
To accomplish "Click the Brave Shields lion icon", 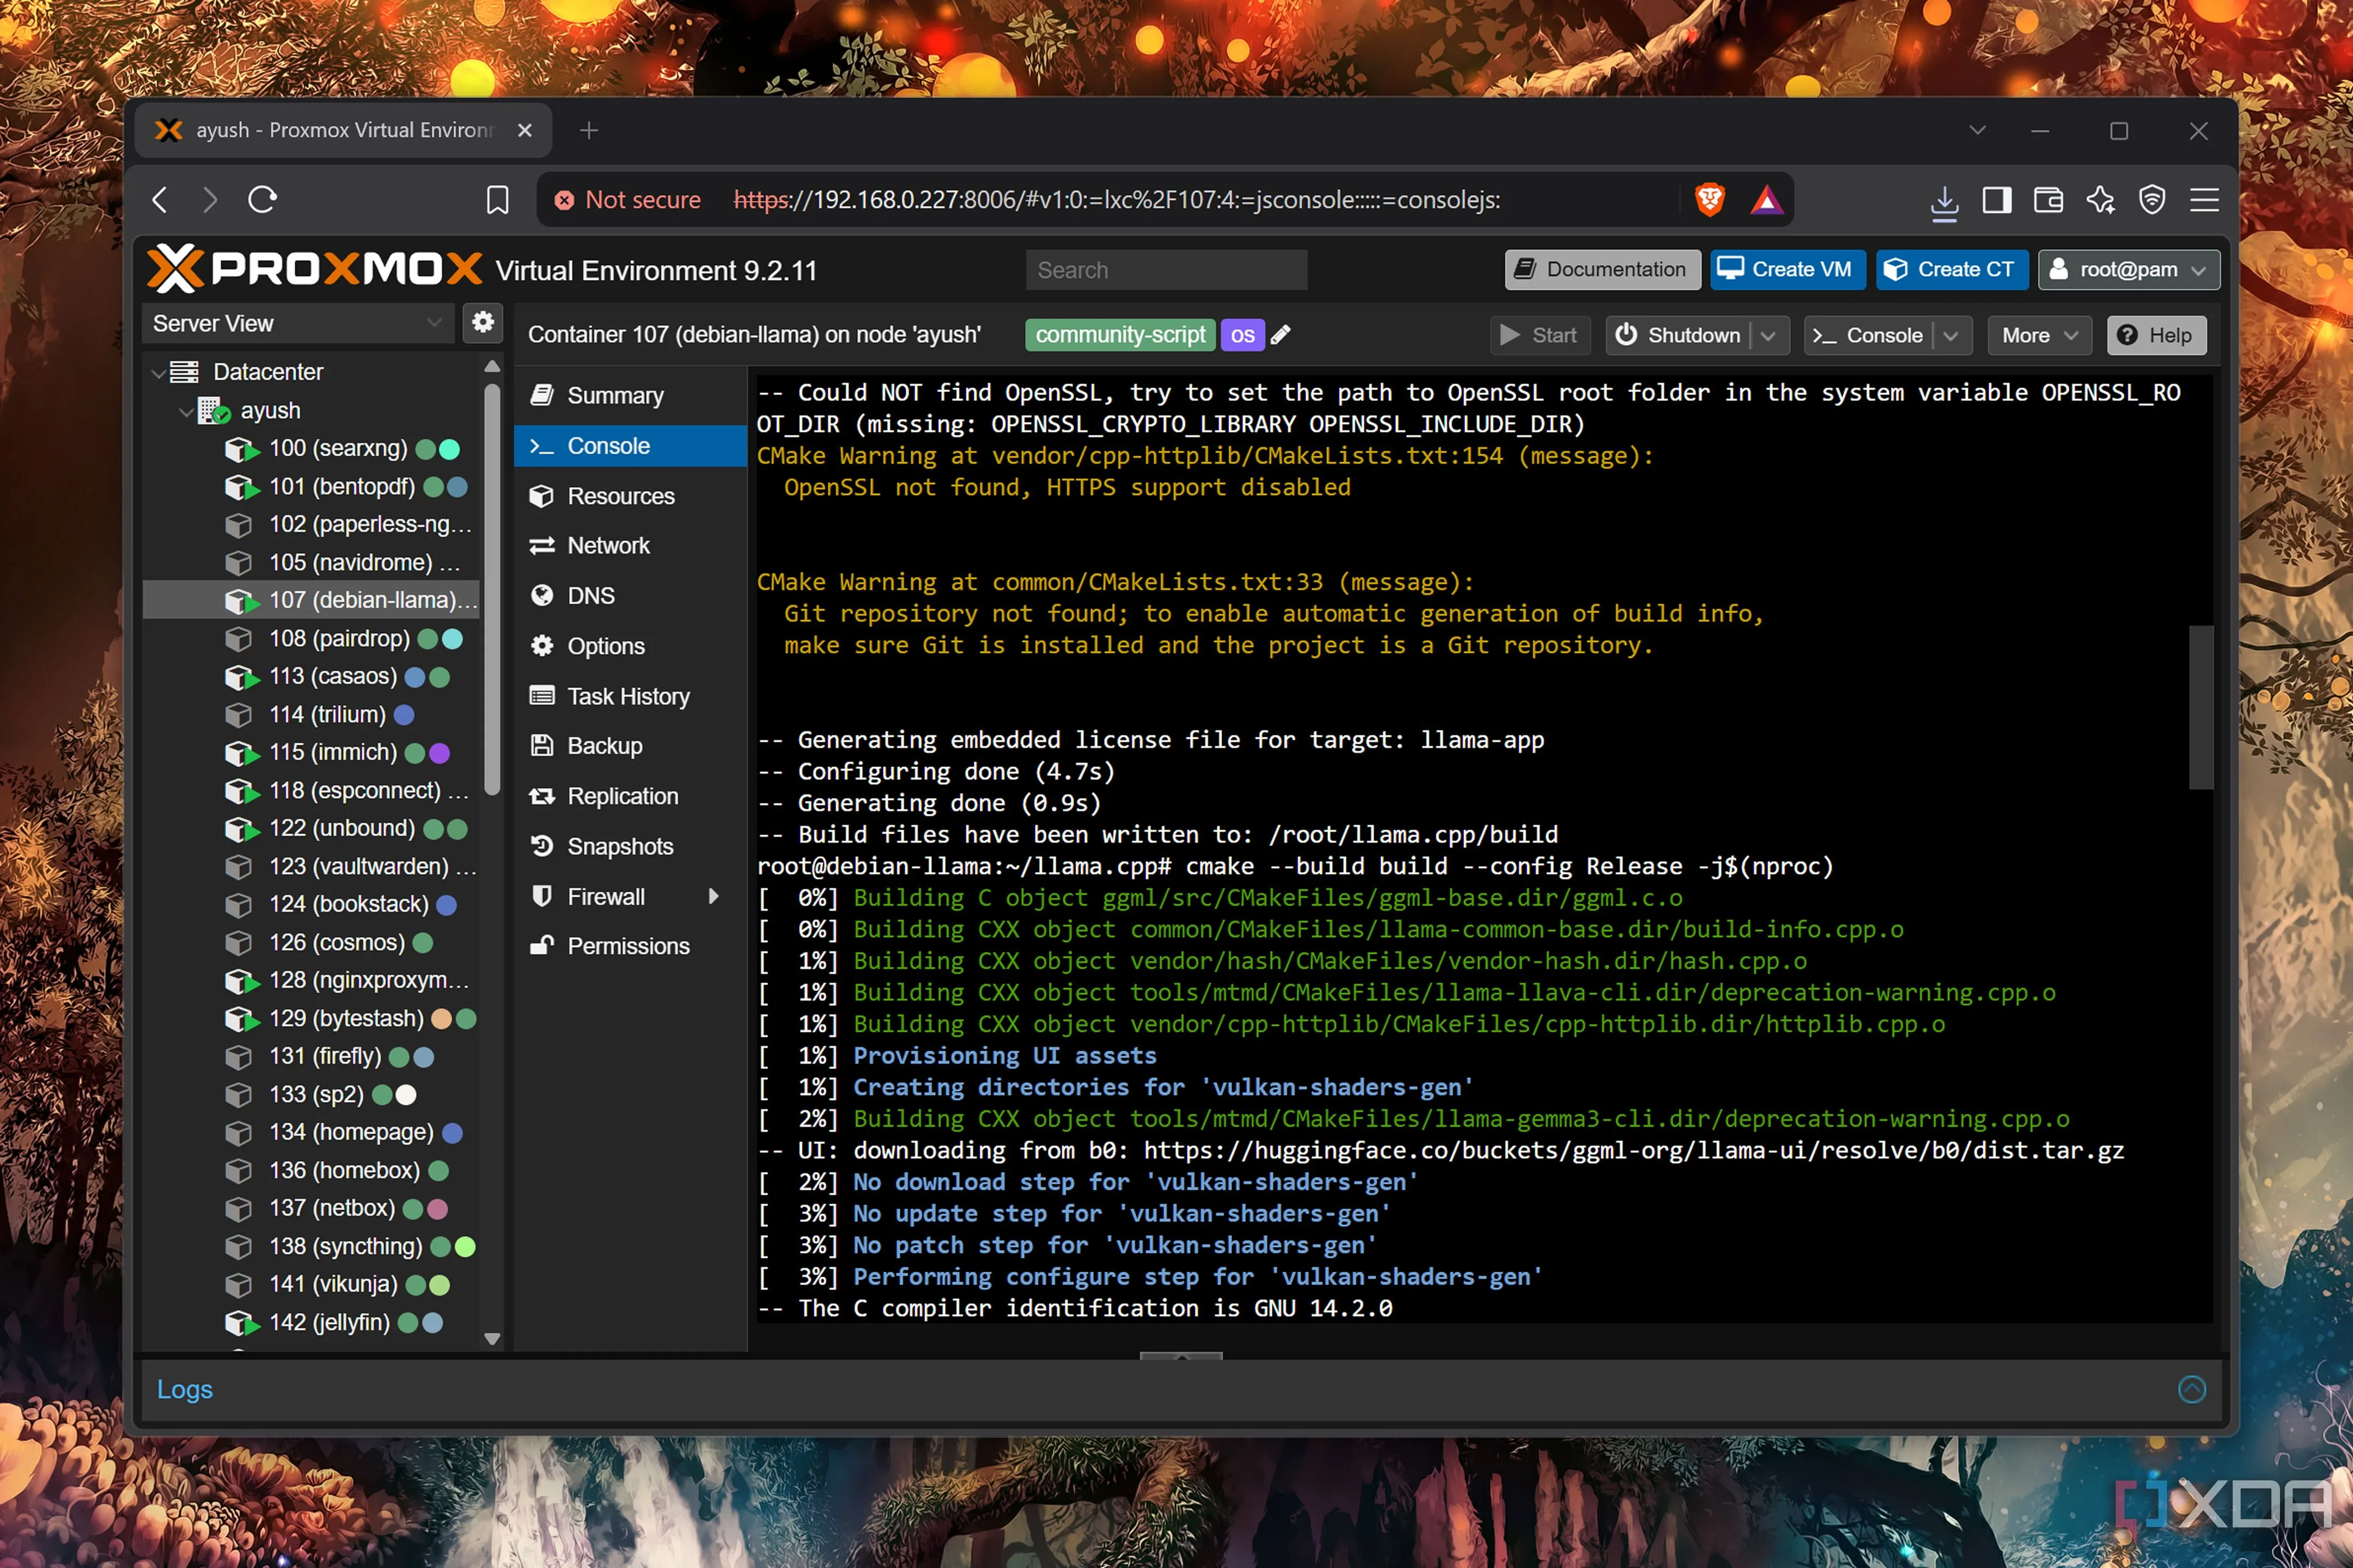I will point(1710,200).
